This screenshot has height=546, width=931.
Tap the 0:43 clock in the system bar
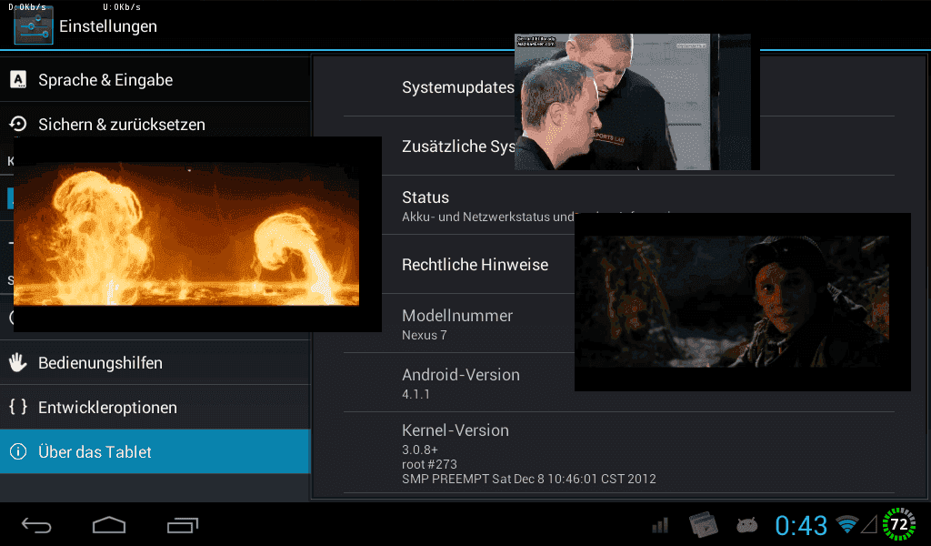click(801, 525)
